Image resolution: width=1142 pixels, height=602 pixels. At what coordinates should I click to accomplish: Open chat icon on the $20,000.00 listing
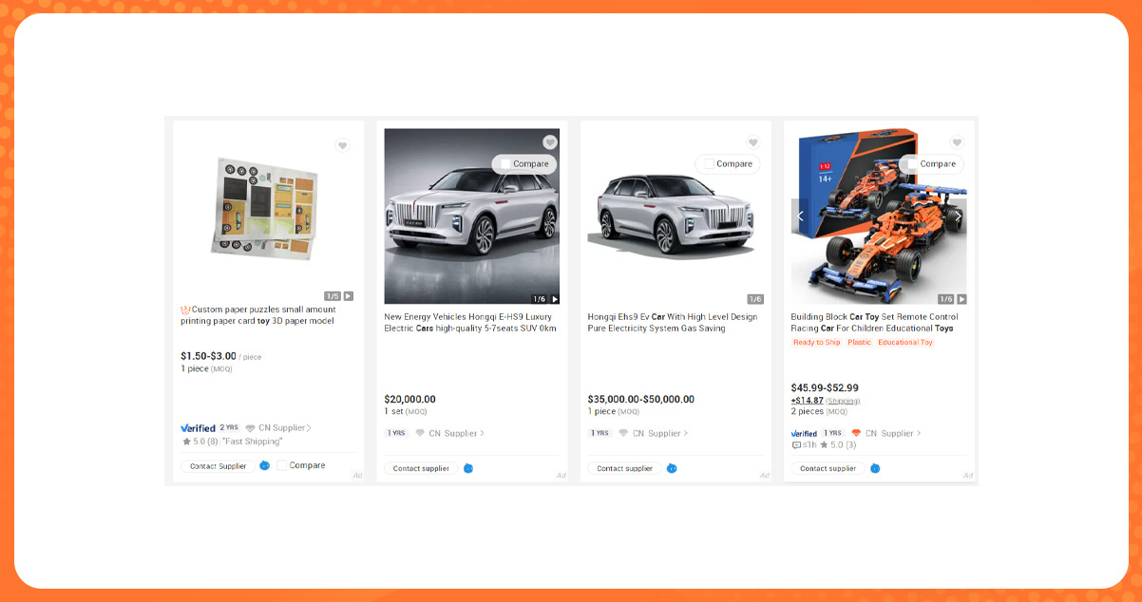[468, 468]
